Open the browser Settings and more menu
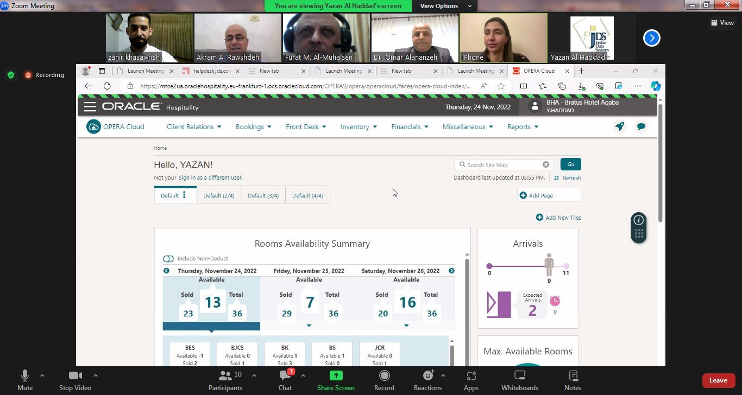 point(638,86)
